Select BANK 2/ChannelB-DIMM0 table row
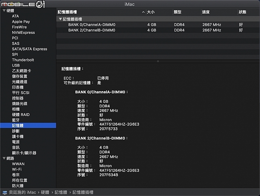Screen dimensions: 260x196 coord(158,30)
